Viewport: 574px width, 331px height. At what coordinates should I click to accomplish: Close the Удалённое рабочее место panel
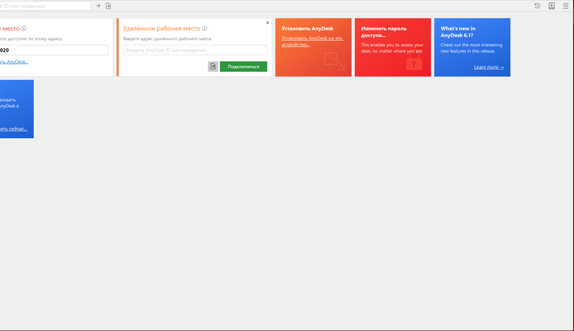(267, 23)
